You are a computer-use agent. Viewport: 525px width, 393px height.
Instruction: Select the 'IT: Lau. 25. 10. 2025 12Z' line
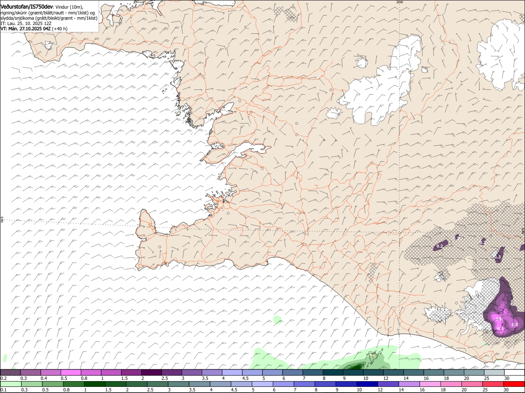[x=26, y=23]
